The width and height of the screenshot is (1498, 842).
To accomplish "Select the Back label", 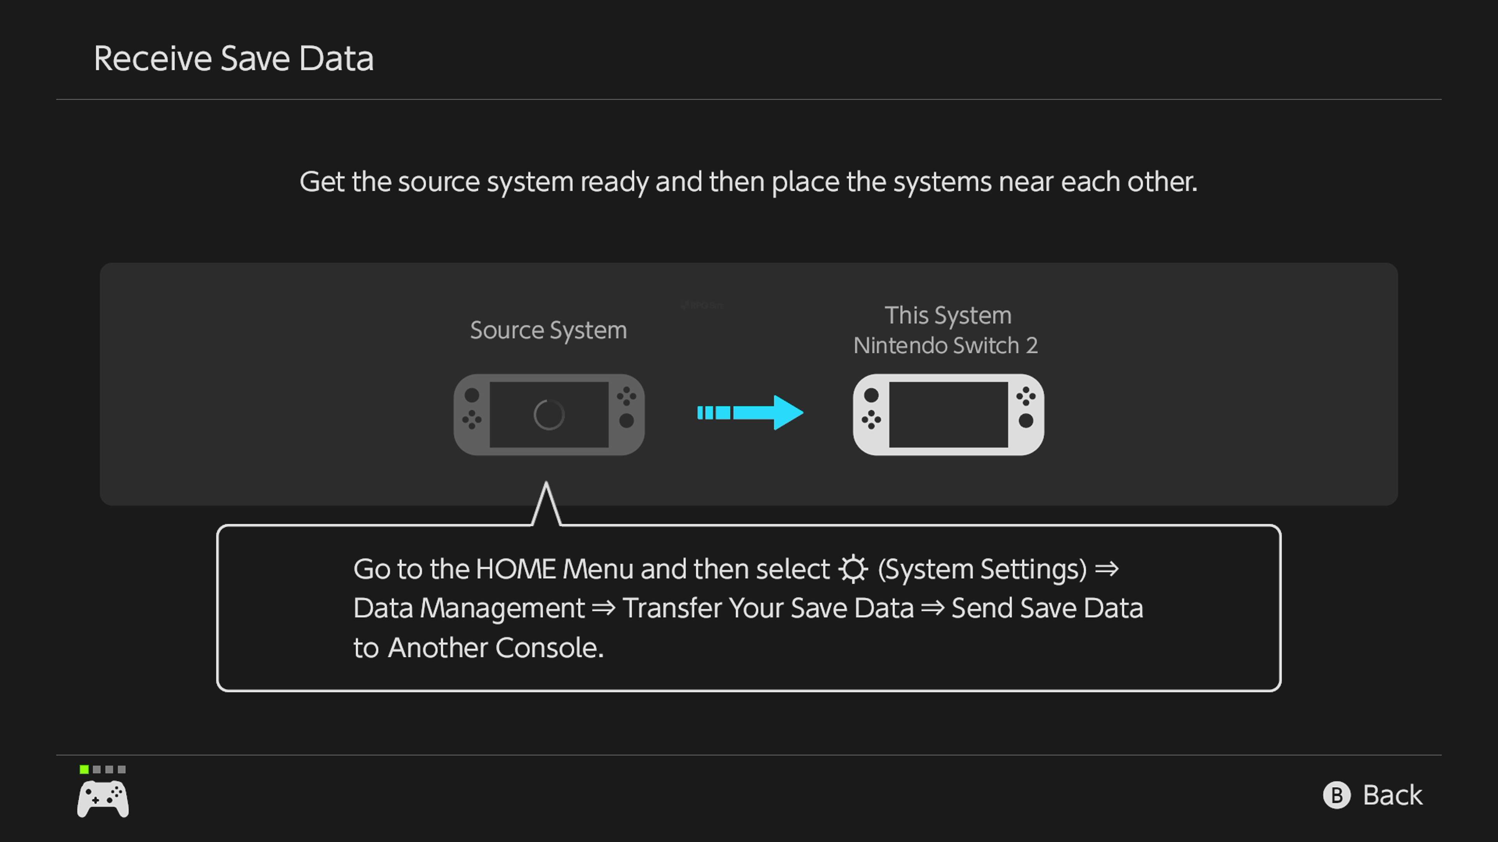I will point(1392,795).
